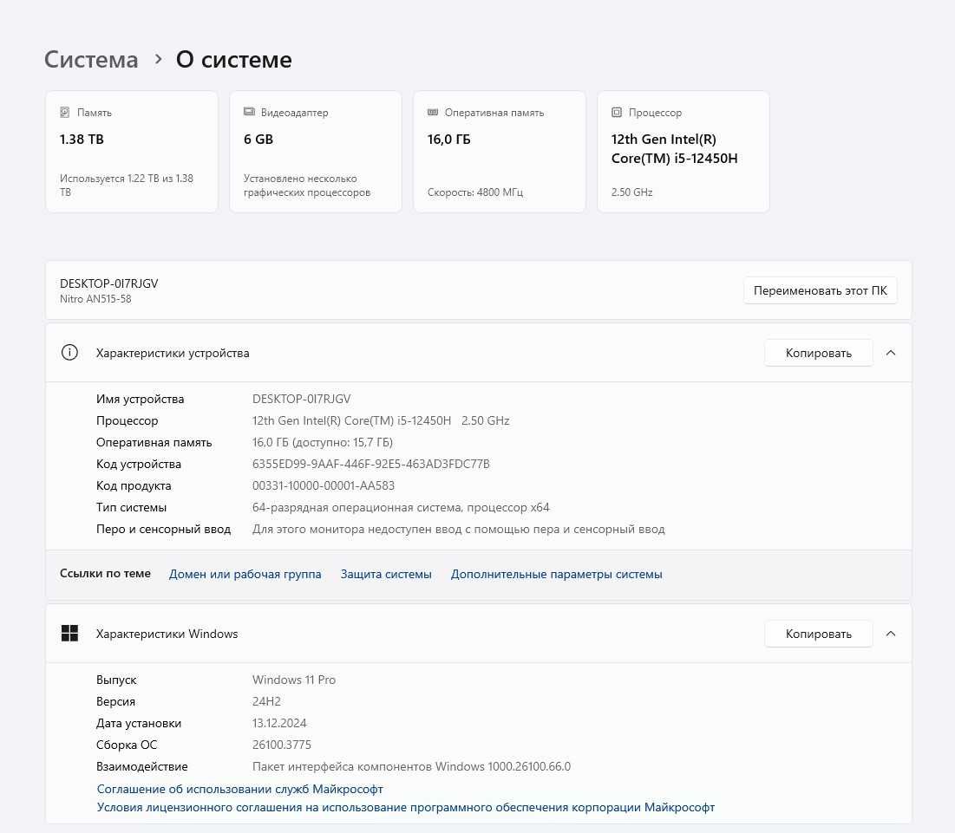
Task: Click the Используется 1.22 ТВ из 1.38 ТВ text
Action: tap(127, 185)
